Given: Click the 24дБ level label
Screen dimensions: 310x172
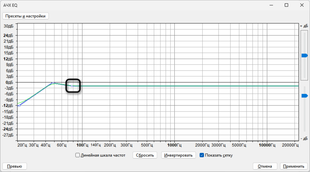Looking at the screenshot, I should [x=8, y=35].
